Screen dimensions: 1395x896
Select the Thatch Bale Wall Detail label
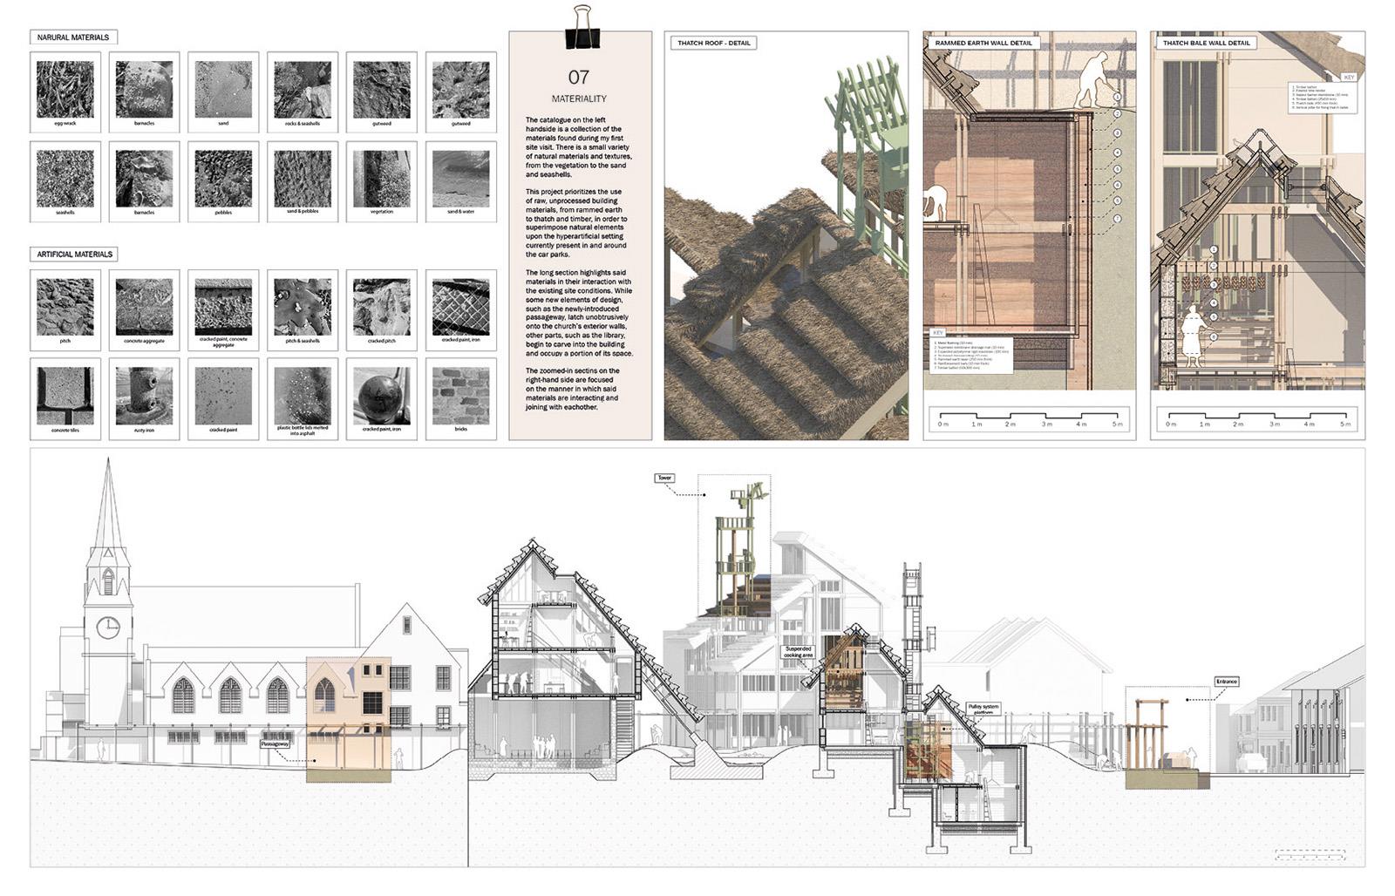tap(1206, 43)
